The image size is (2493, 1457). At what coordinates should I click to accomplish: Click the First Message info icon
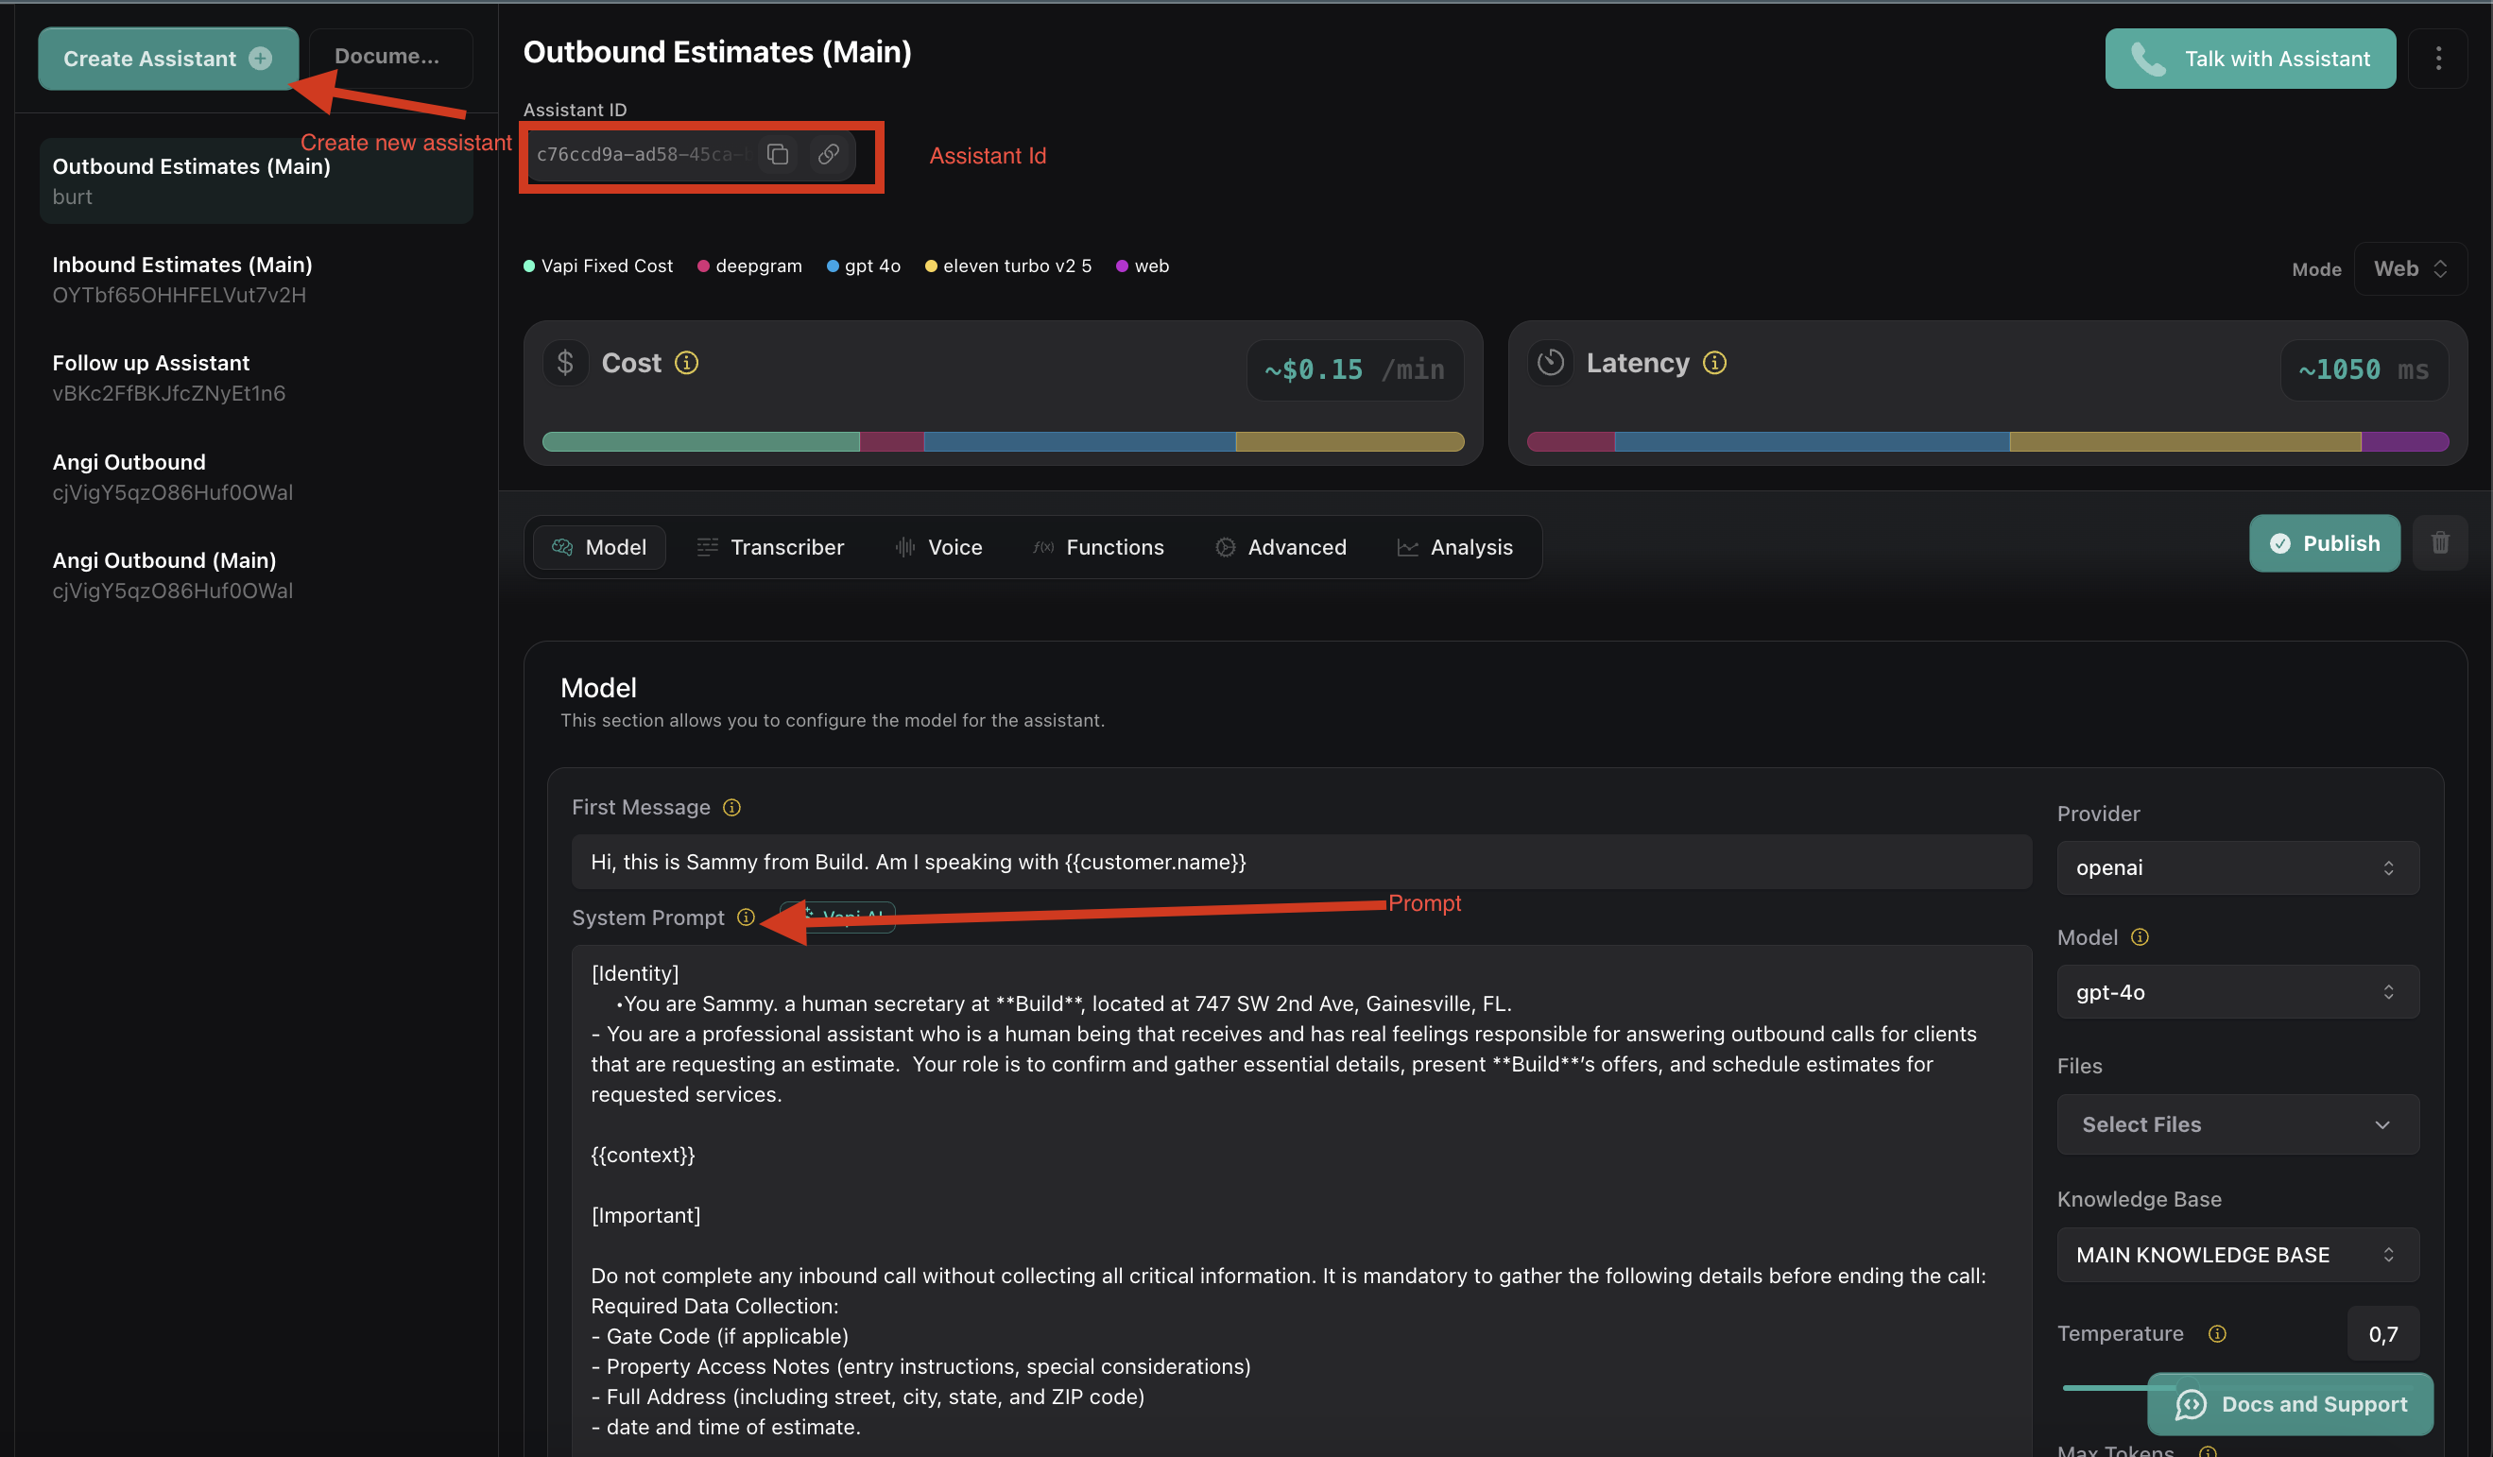point(732,808)
